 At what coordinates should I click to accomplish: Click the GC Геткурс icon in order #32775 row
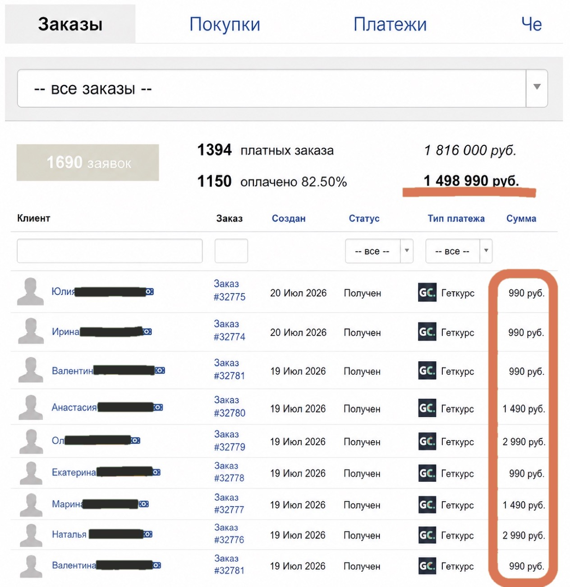(427, 293)
